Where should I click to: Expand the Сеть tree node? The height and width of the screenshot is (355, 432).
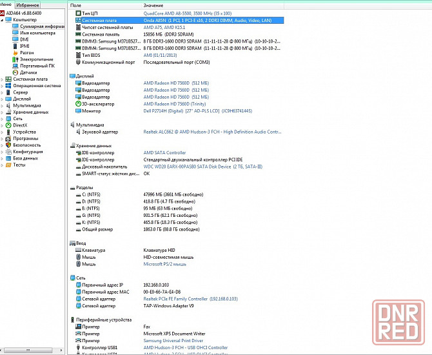pyautogui.click(x=2, y=119)
